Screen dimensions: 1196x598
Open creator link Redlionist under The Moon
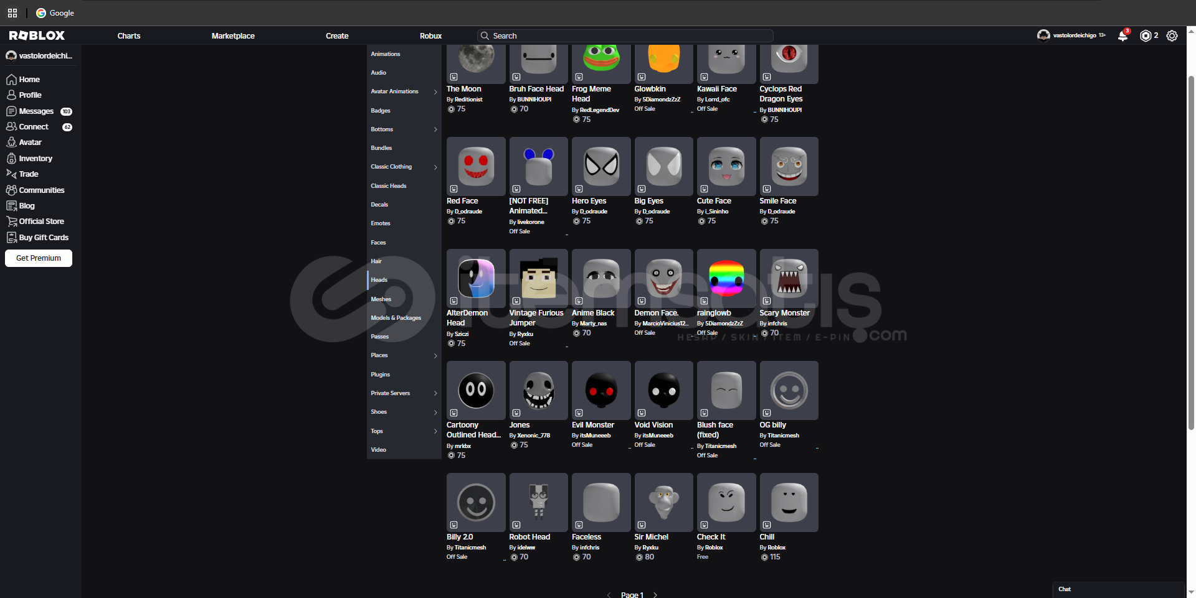pyautogui.click(x=468, y=100)
